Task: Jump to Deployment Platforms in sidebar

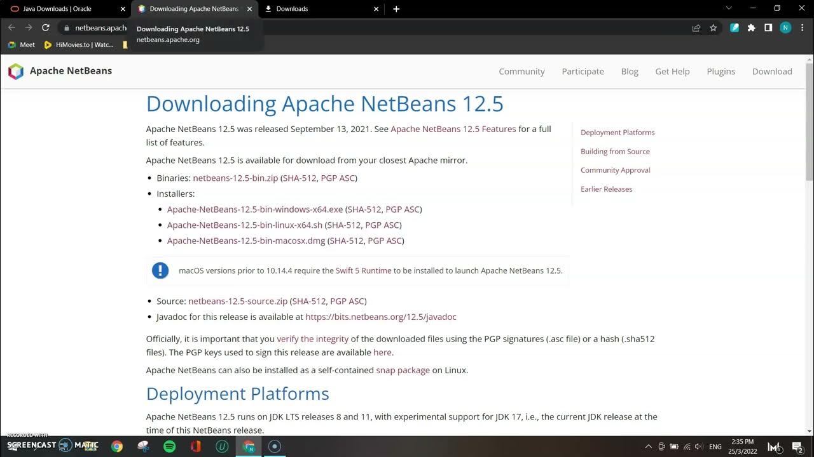Action: pyautogui.click(x=617, y=132)
